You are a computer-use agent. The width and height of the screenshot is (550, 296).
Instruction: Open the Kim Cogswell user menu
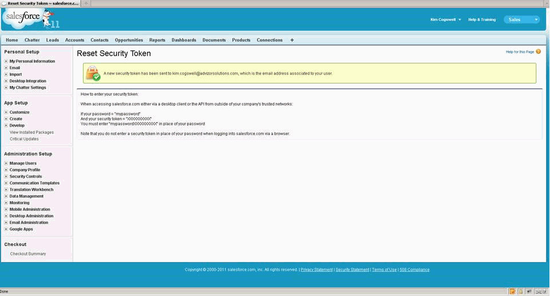click(446, 19)
